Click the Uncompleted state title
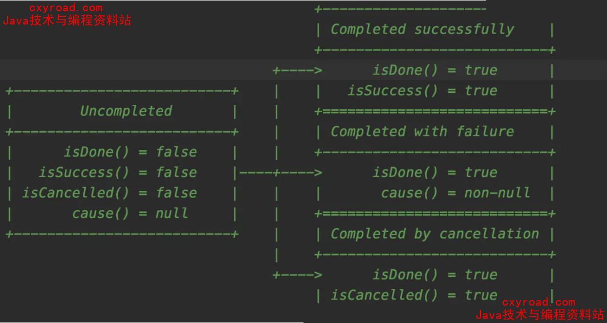Screen dimensions: 607x323 click(126, 111)
